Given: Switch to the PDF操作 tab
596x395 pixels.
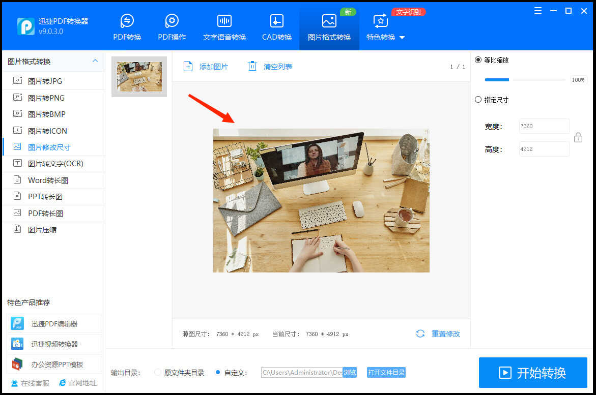Looking at the screenshot, I should click(172, 27).
